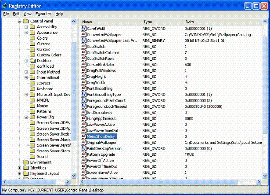Click the ForegroundLockTimeout DWORD icon
Viewport: 270px width, 195px height.
point(83,106)
